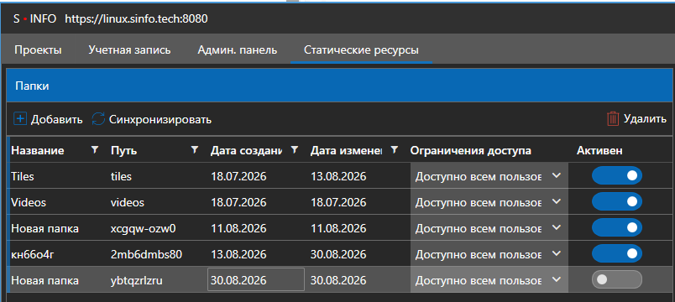Switch to the Проекты tab
The height and width of the screenshot is (302, 675).
(x=38, y=49)
